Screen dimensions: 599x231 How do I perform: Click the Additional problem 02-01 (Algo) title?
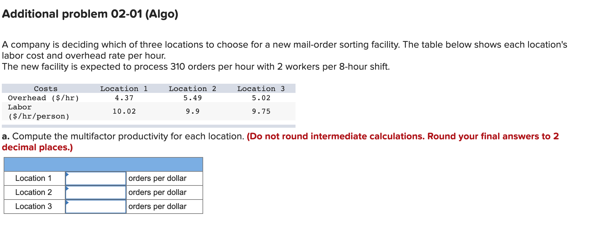point(90,14)
